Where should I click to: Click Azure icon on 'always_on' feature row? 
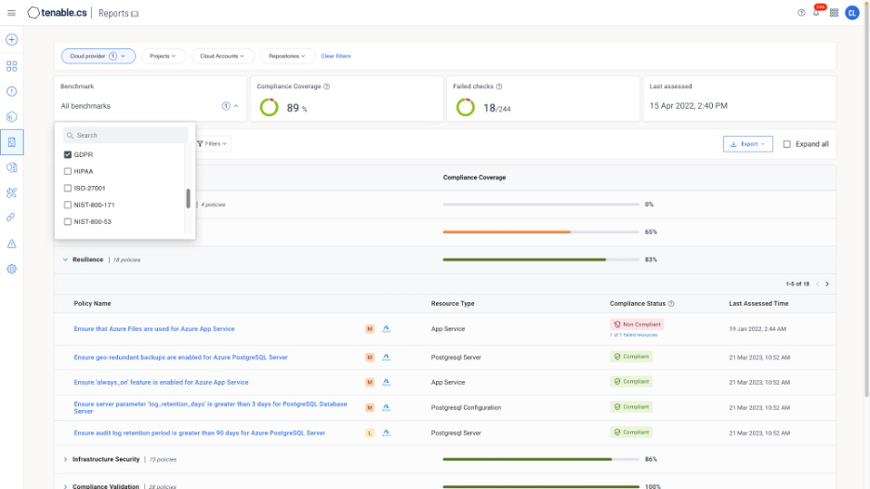(x=386, y=382)
